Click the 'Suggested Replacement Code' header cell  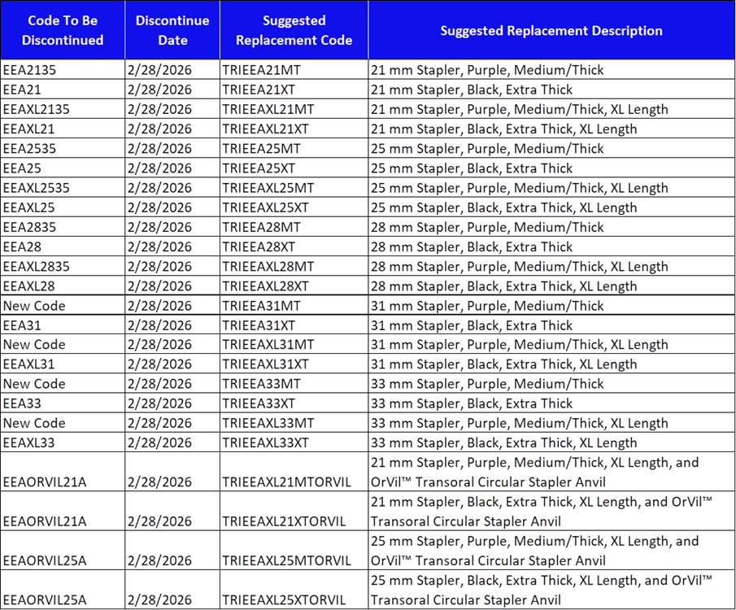(x=294, y=30)
